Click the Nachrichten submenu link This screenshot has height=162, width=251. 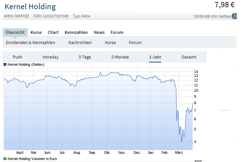(x=80, y=43)
